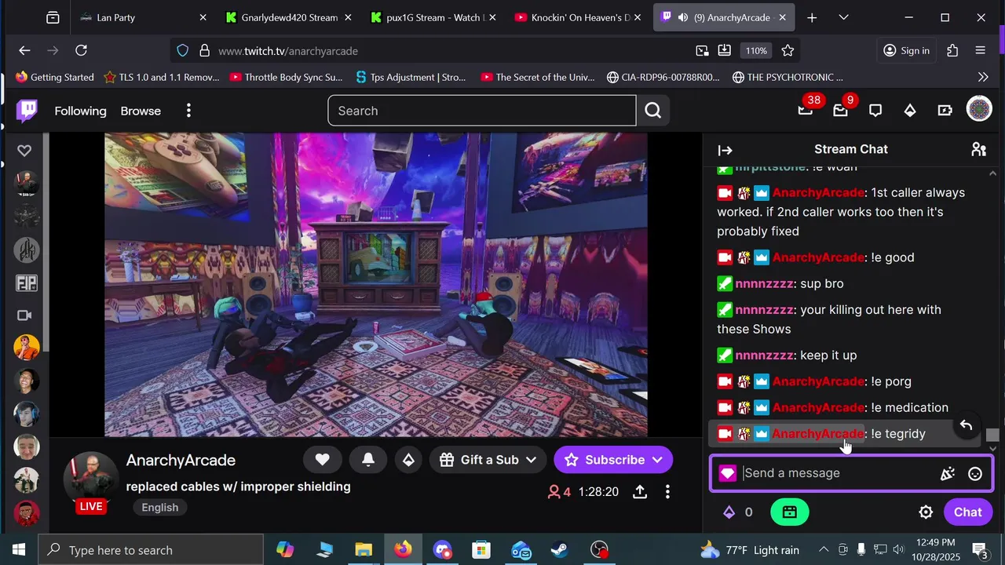The width and height of the screenshot is (1005, 565).
Task: Click the followed channels heart in sidebar
Action: [x=24, y=151]
